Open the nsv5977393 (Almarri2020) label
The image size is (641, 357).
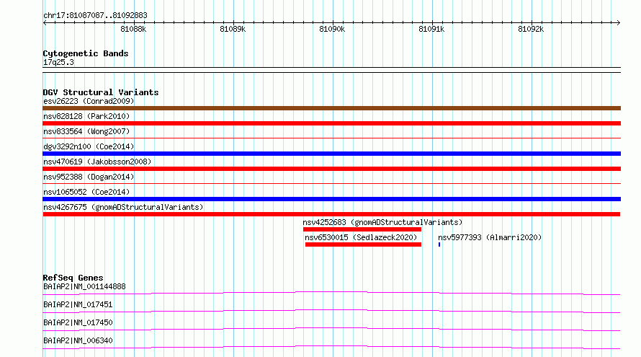point(490,237)
